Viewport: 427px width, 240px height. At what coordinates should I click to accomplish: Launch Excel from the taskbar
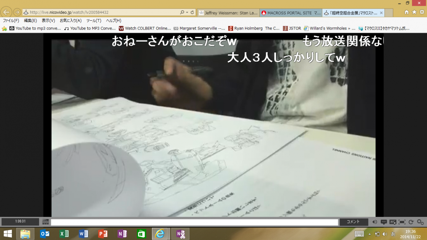coord(64,234)
